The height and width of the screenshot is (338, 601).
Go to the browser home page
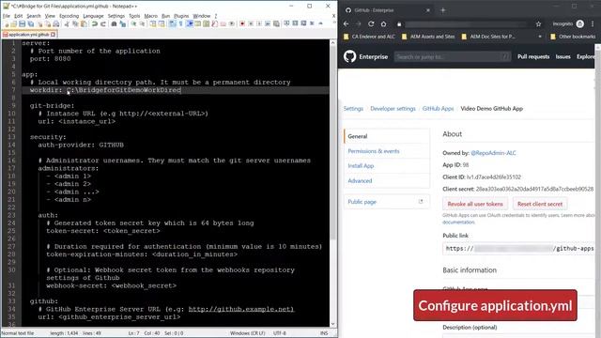[x=383, y=23]
